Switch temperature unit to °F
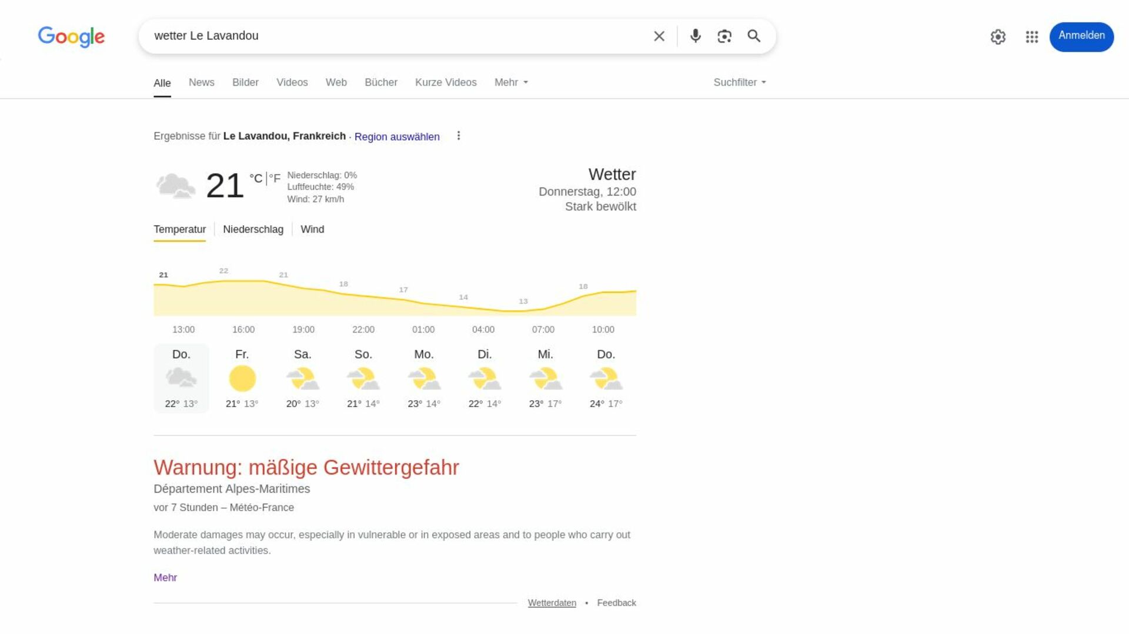 (275, 178)
